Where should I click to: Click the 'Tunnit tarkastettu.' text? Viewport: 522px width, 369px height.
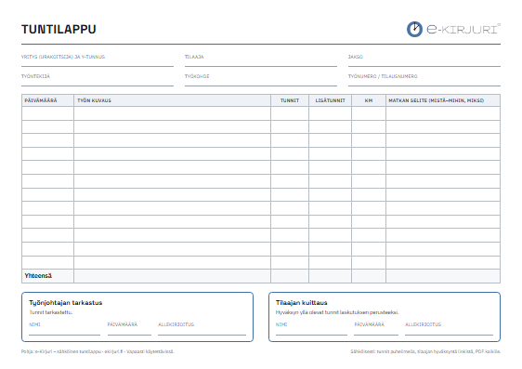click(x=50, y=312)
